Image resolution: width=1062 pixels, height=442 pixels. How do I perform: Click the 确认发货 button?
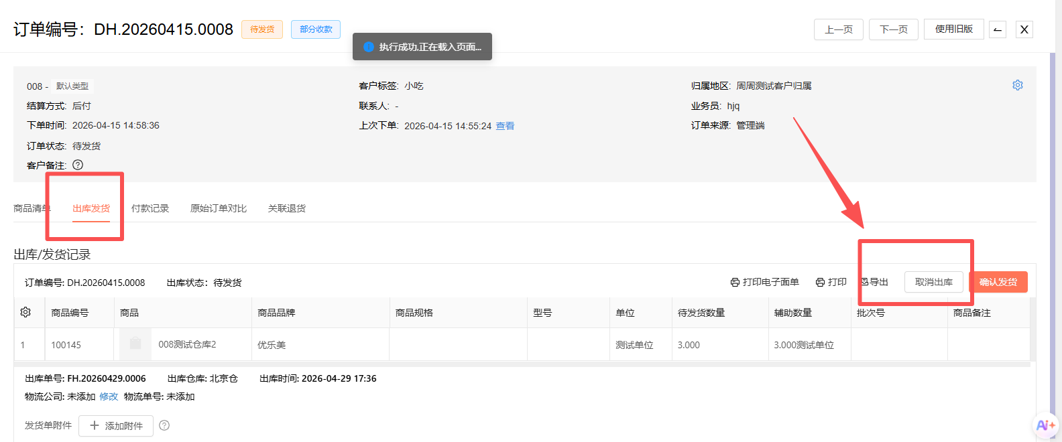coord(998,282)
